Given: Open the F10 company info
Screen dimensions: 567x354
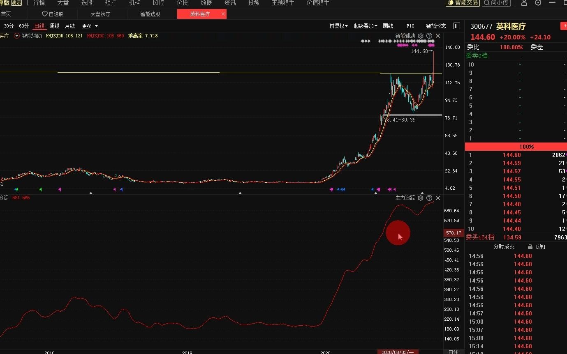Looking at the screenshot, I should (410, 26).
